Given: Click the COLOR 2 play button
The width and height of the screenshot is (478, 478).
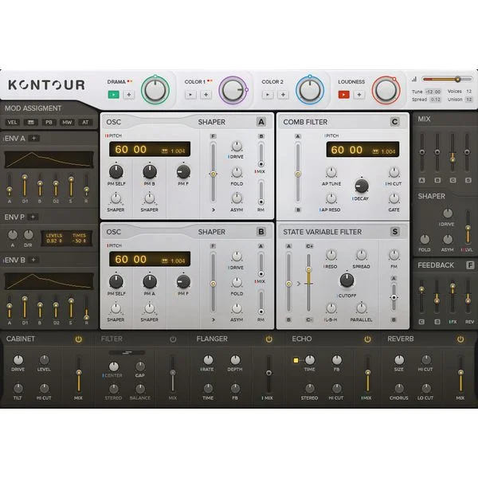Looking at the screenshot, I should click(268, 95).
